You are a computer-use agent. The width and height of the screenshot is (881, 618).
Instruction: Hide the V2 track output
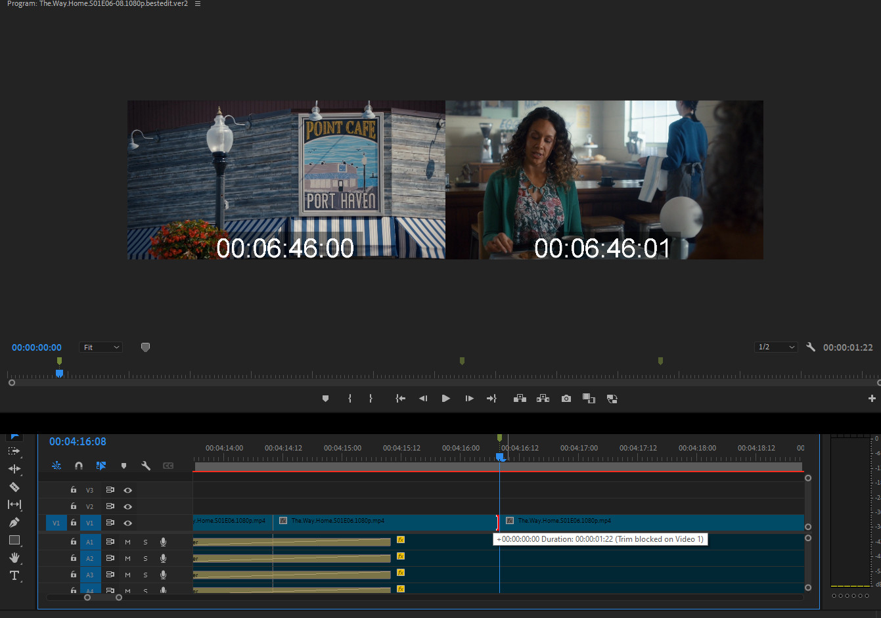click(x=128, y=506)
